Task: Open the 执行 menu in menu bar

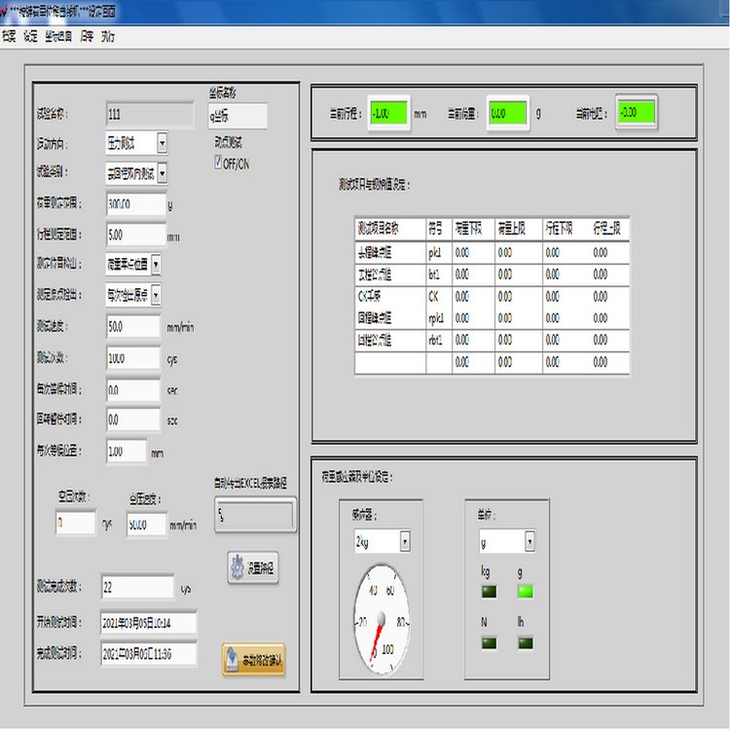Action: pos(108,36)
